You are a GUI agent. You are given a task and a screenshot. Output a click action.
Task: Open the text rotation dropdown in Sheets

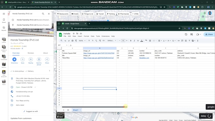pyautogui.click(x=174, y=41)
